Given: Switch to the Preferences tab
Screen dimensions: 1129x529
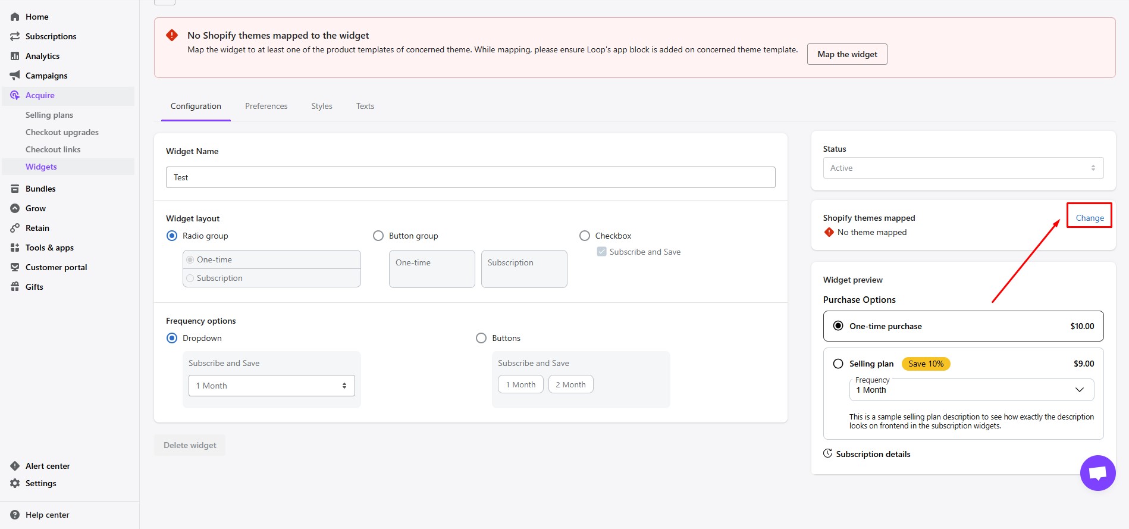Looking at the screenshot, I should tap(266, 106).
